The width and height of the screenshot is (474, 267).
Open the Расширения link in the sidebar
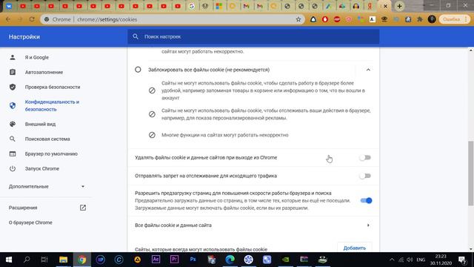[23, 208]
